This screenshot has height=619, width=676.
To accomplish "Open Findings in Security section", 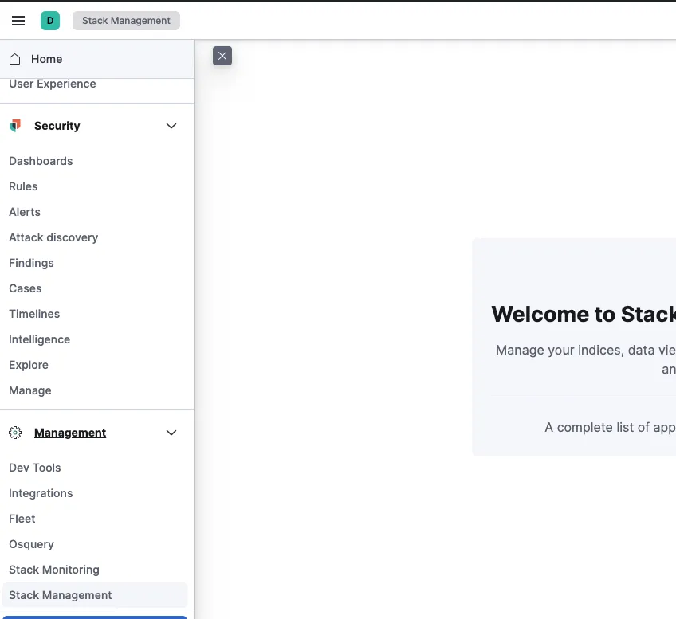I will pos(31,263).
